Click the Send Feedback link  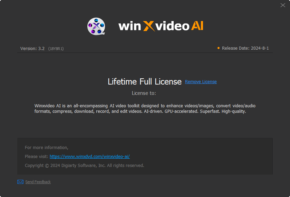(x=38, y=182)
